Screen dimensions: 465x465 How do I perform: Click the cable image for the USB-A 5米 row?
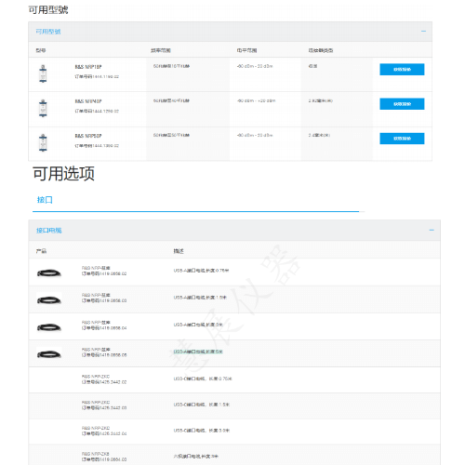tap(49, 354)
